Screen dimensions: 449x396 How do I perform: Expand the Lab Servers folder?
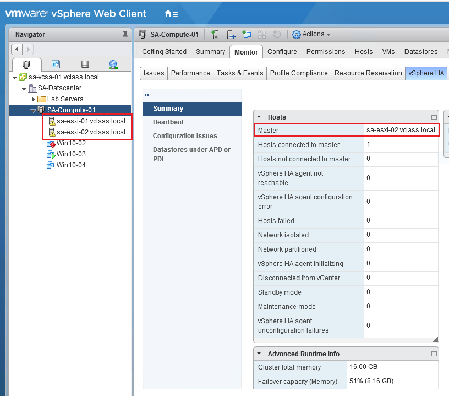(33, 99)
